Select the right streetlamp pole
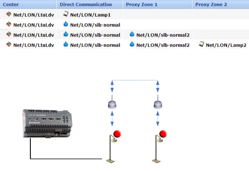Image resolution: width=249 pixels, height=171 pixels. point(157,149)
